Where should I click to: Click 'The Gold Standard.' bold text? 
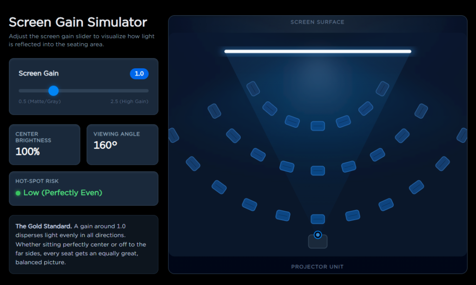tap(44, 226)
